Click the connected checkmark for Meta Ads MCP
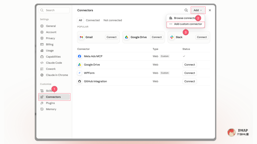Viewport: 257px width, 144px height. tap(184, 56)
